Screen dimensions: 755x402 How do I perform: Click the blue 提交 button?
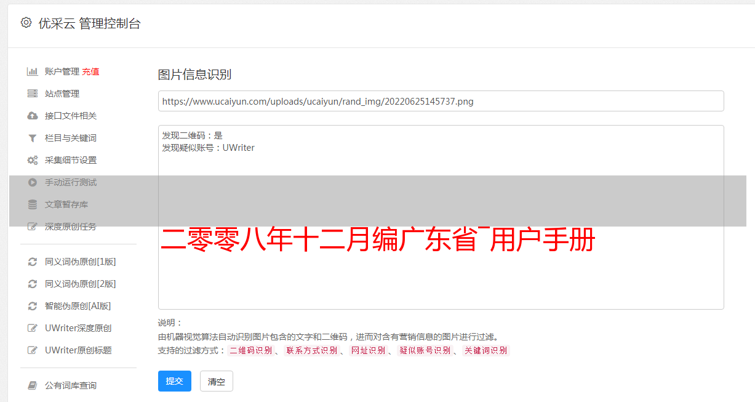point(175,381)
